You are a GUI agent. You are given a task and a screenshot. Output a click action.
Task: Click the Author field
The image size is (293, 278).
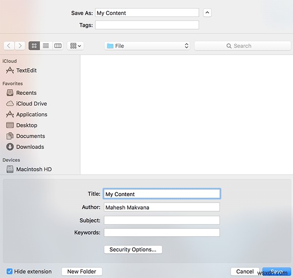pyautogui.click(x=162, y=207)
